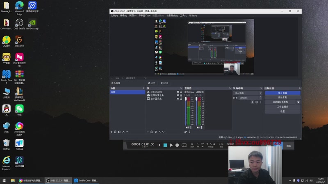Viewport: 328px width, 184px height.
Task: Click Mic/Aux volume slider handle
Action: [186, 99]
